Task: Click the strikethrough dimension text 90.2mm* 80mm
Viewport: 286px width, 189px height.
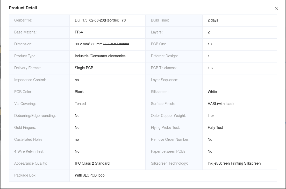Action: click(x=116, y=44)
